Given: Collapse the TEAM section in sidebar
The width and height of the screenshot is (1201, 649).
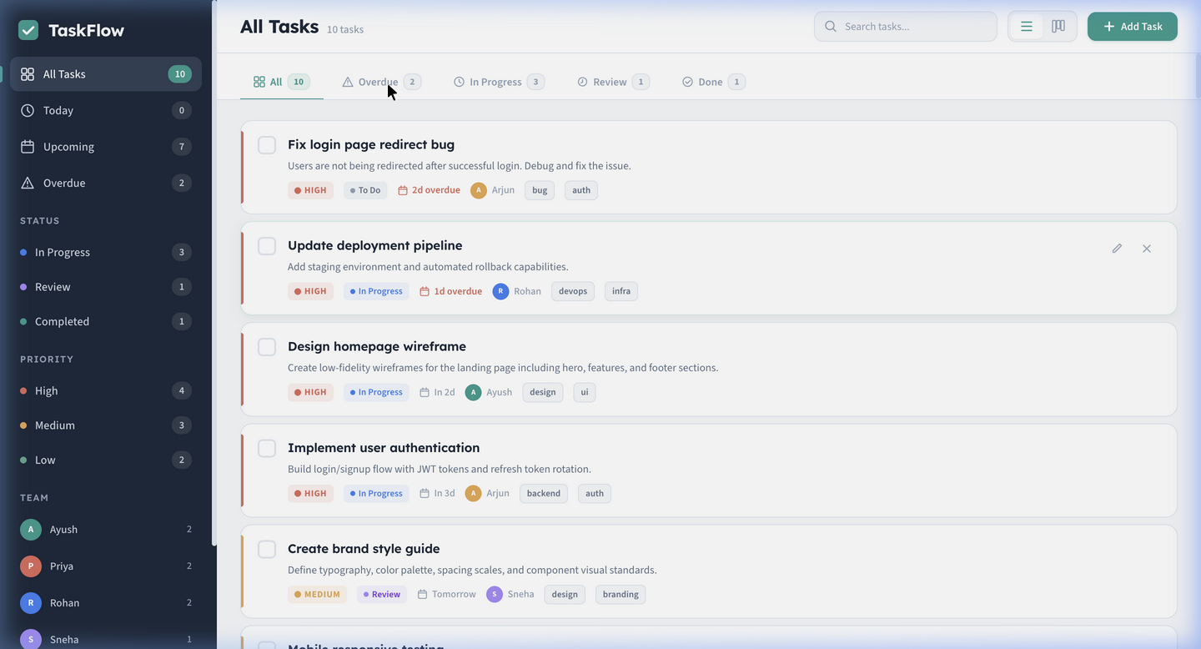Looking at the screenshot, I should click(33, 497).
